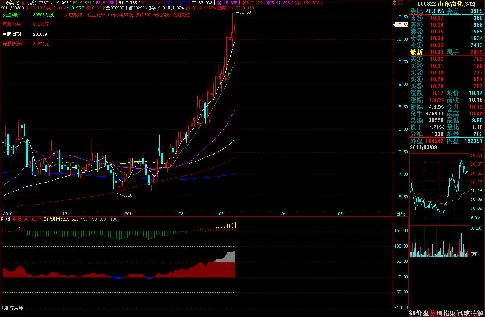Viewport: 485px width, 317px height.
Task: Click the 卖② 10.34 ask row
Action: [447, 38]
